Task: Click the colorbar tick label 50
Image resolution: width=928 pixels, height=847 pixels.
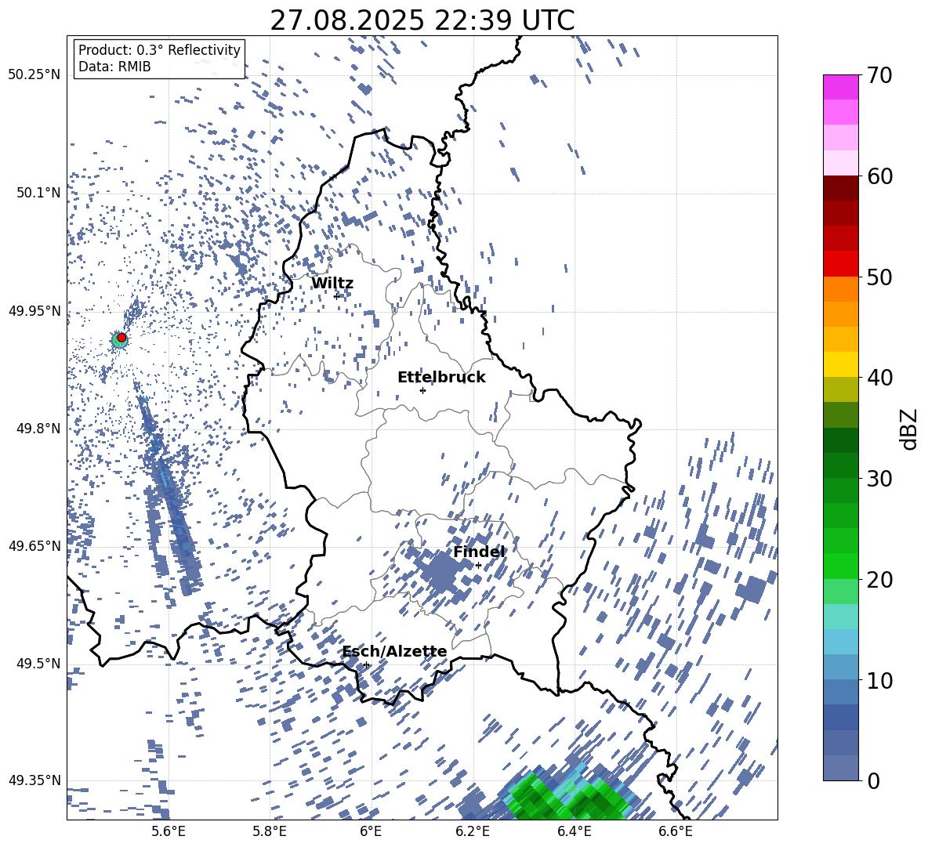Action: point(879,277)
